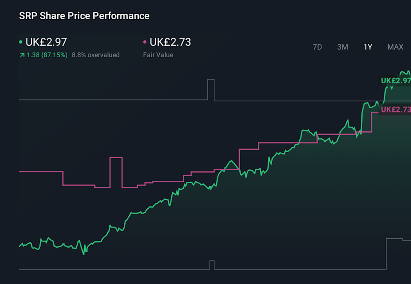Click the green share price legend dot
Image resolution: width=411 pixels, height=284 pixels.
click(x=21, y=42)
